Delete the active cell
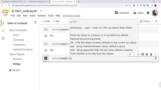Image resolution: width=161 pixels, height=90 pixels. click(151, 54)
